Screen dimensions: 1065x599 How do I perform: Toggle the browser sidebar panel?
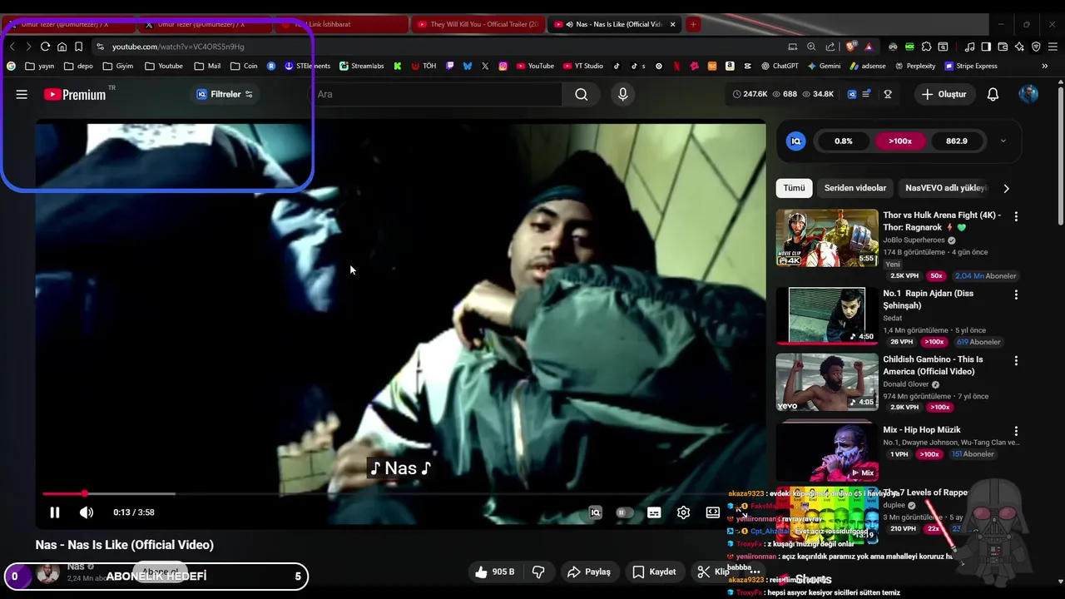coord(986,47)
